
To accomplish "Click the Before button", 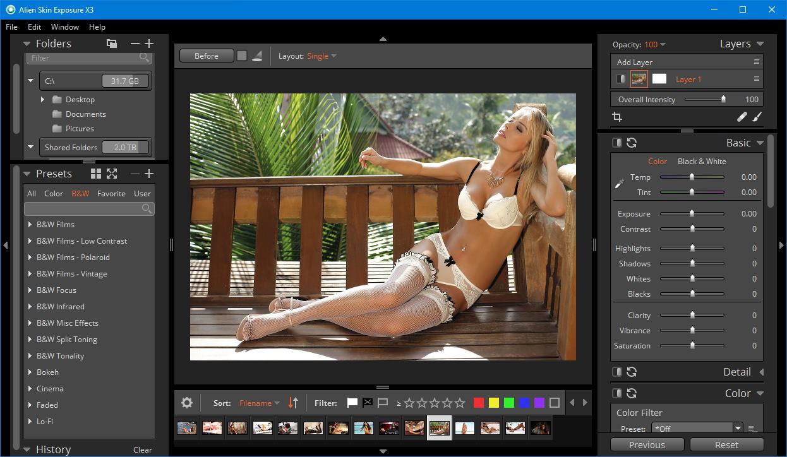I will (206, 56).
